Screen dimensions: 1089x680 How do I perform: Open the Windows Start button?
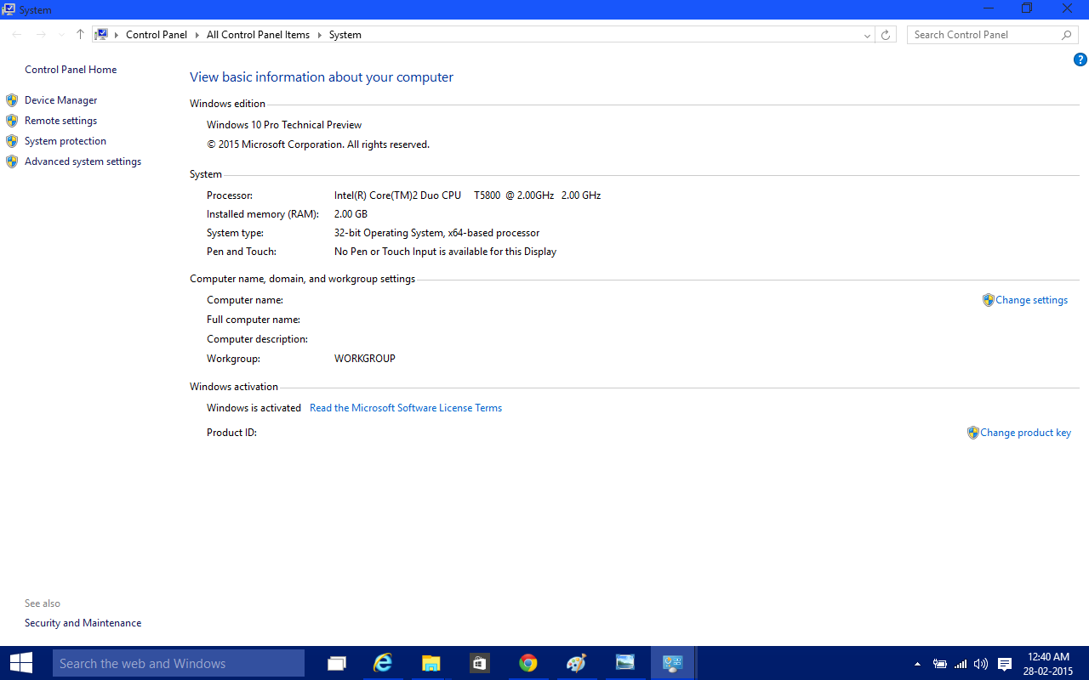coord(21,663)
